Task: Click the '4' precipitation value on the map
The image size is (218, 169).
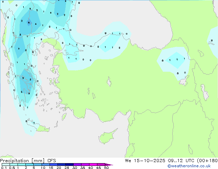Action: click(36, 24)
